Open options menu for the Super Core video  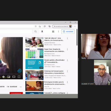pos(67,49)
